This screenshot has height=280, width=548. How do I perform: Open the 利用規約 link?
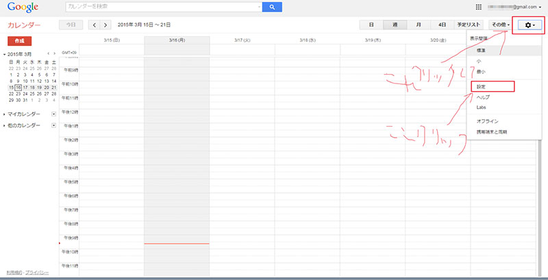click(14, 272)
